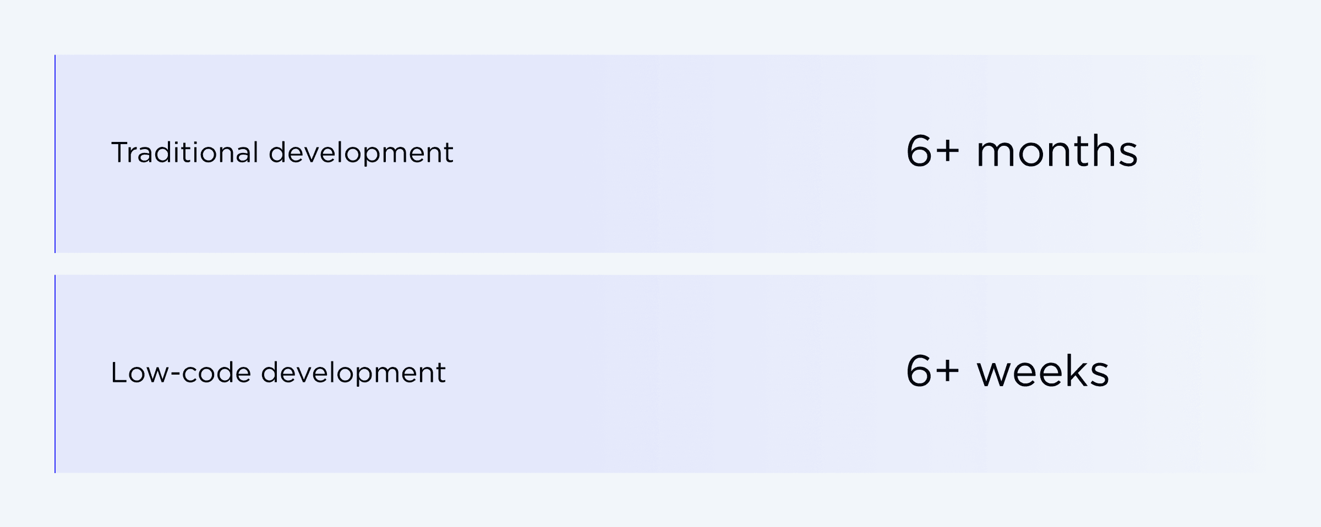Click the word "Traditional" in the top row
Viewport: 1321px width, 527px height.
(x=184, y=152)
